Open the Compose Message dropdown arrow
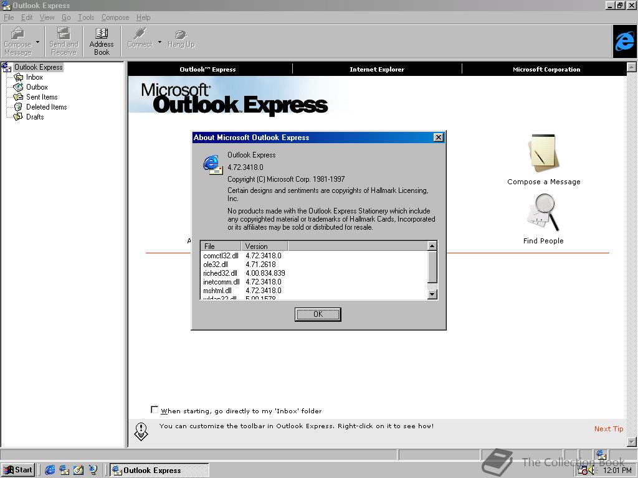638x478 pixels. (38, 42)
